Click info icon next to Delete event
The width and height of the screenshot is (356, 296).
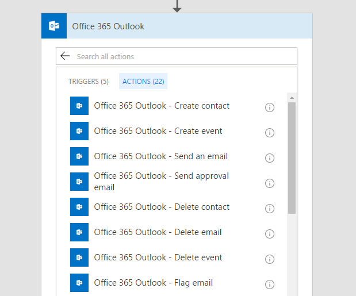click(x=269, y=259)
